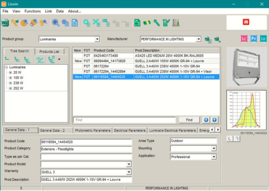Open the Warranty GUELL 3 dropdown

[129, 172]
